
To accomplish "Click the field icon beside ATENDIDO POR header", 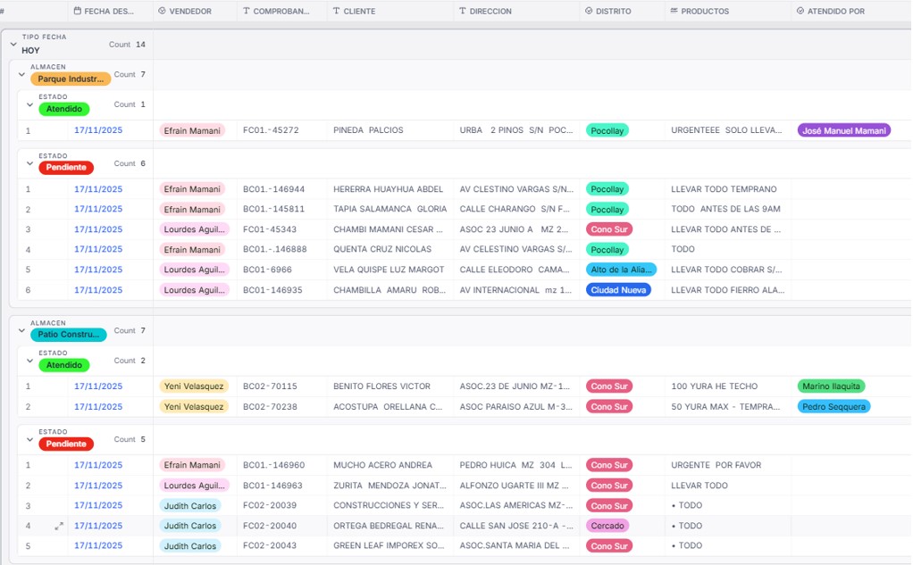I will click(x=799, y=12).
